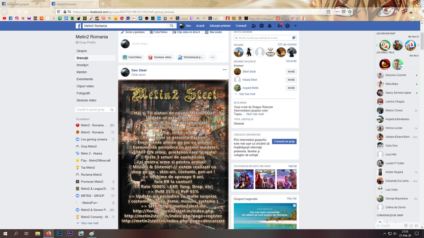Open friend requests icon in header

(x=254, y=26)
